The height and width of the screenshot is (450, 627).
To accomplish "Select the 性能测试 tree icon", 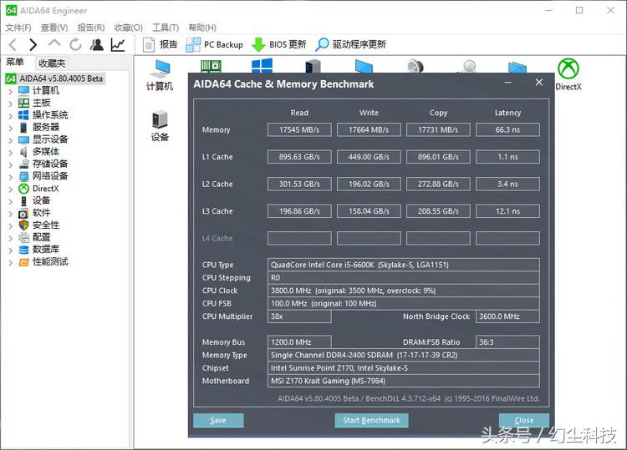I will point(23,262).
